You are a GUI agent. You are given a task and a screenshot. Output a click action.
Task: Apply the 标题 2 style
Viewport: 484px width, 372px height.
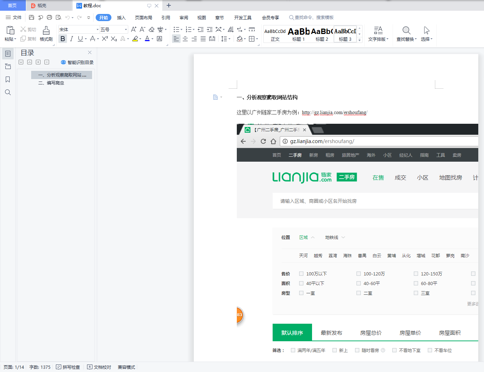(322, 34)
